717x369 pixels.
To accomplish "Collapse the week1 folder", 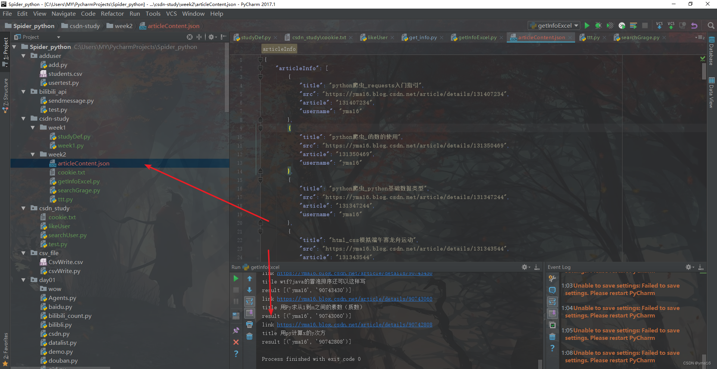I will tap(33, 127).
